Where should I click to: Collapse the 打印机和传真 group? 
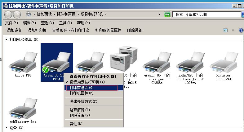point(7,39)
